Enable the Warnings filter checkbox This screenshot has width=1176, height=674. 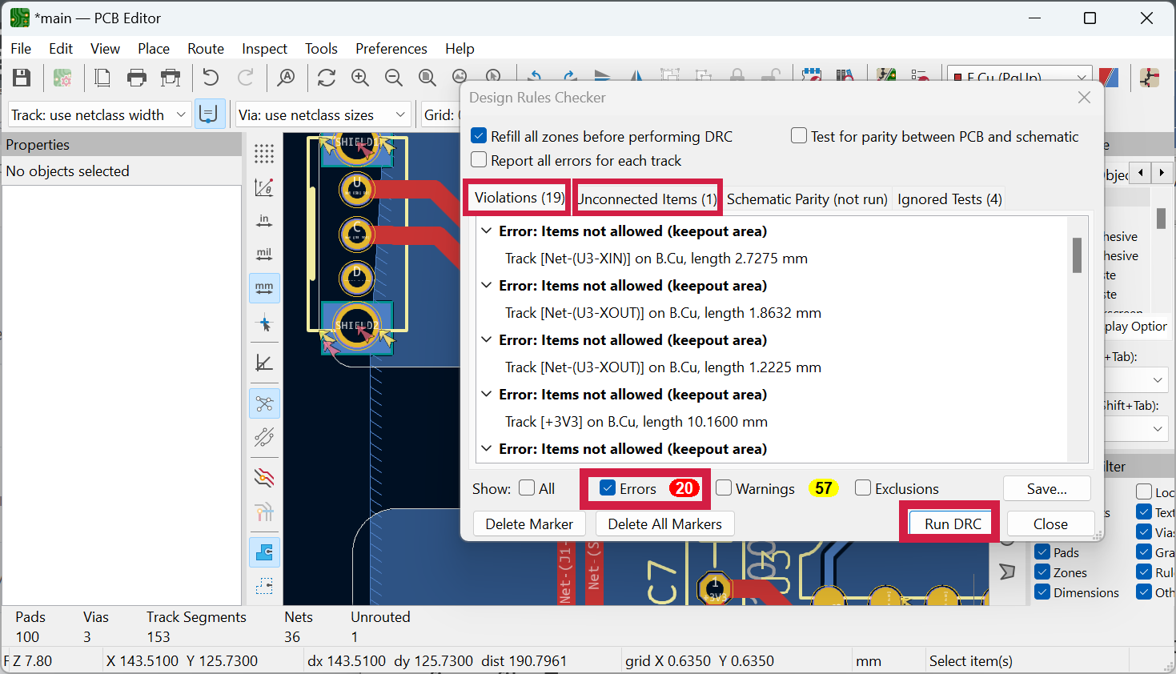[724, 488]
